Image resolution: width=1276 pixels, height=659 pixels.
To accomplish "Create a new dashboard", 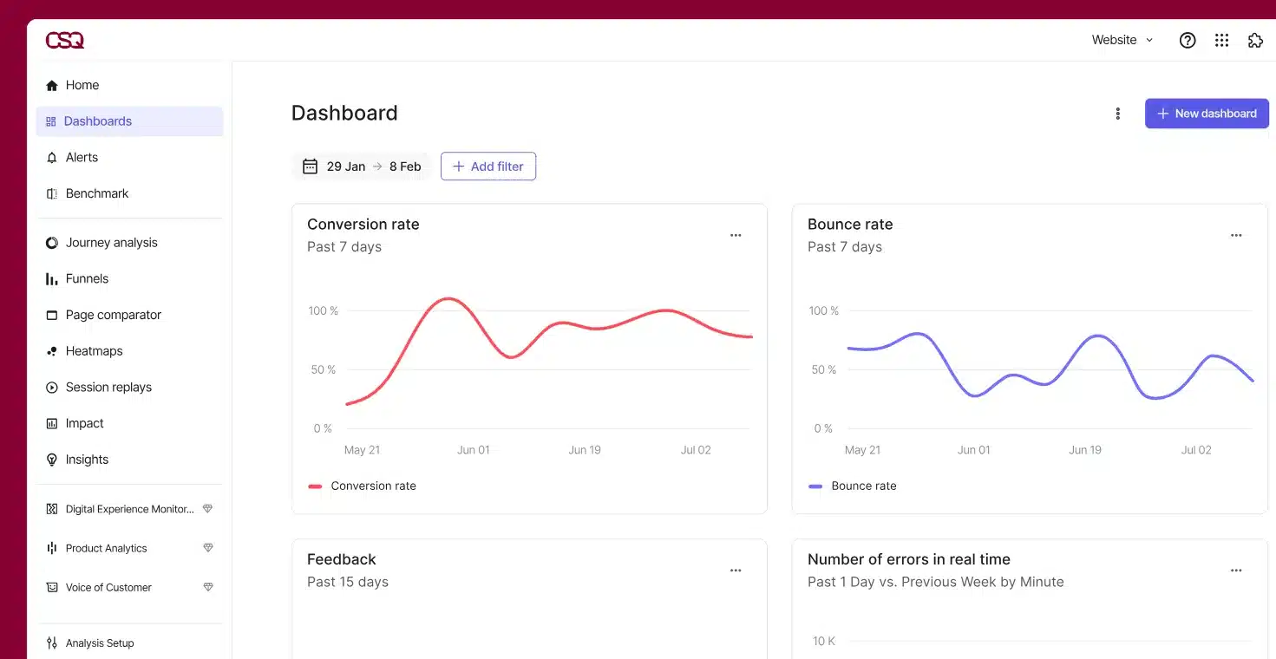I will [1207, 113].
